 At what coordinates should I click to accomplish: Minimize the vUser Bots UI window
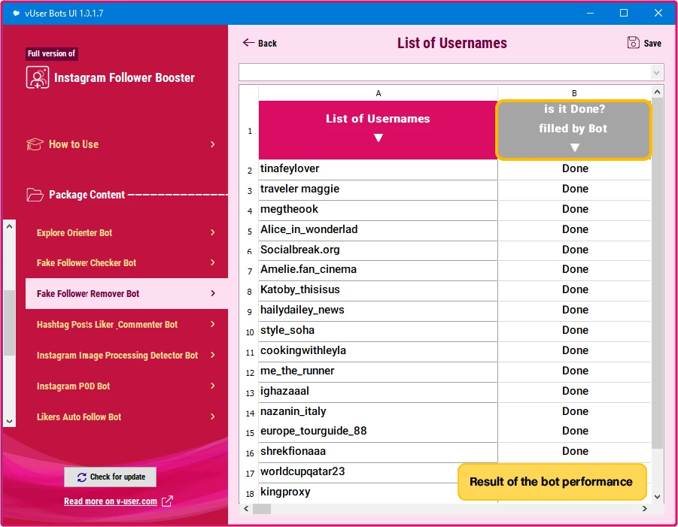tap(590, 13)
